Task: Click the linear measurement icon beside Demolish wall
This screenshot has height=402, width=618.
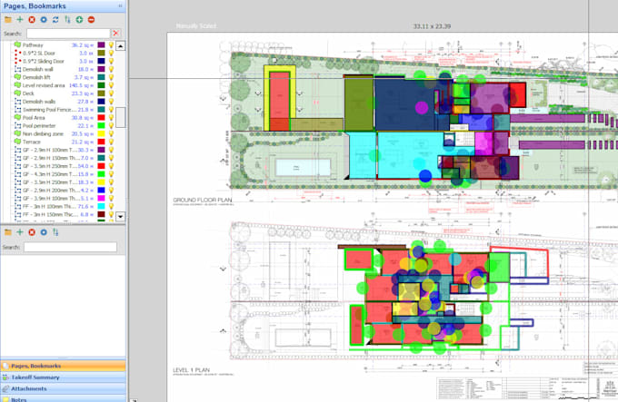Action: point(18,69)
